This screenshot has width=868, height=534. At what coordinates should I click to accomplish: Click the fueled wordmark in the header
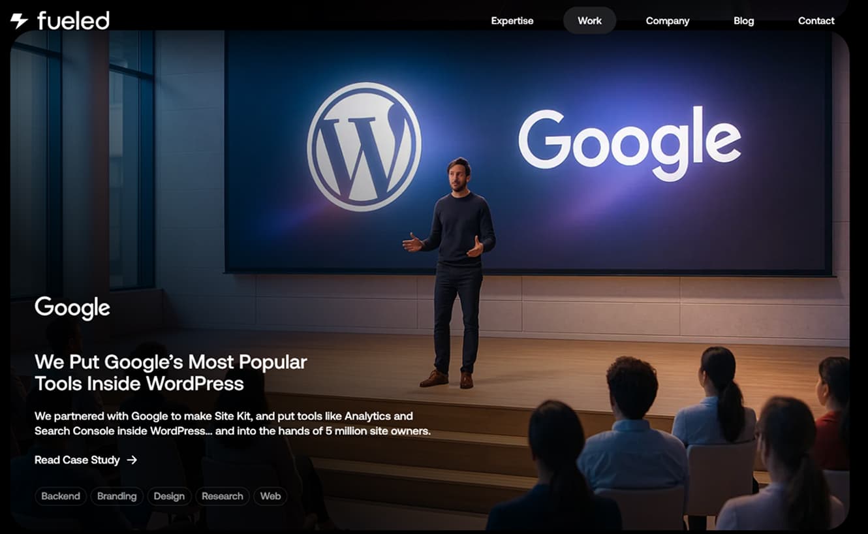(73, 21)
